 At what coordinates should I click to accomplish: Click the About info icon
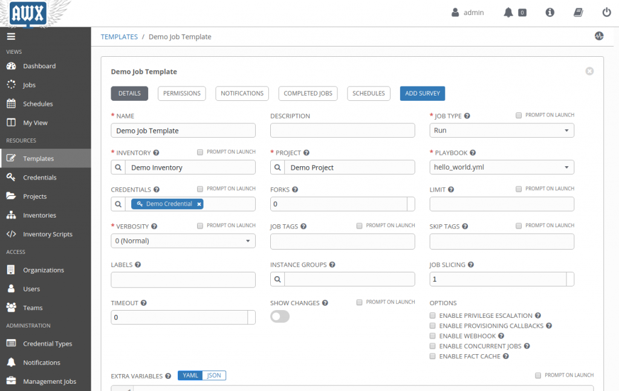[x=550, y=13]
